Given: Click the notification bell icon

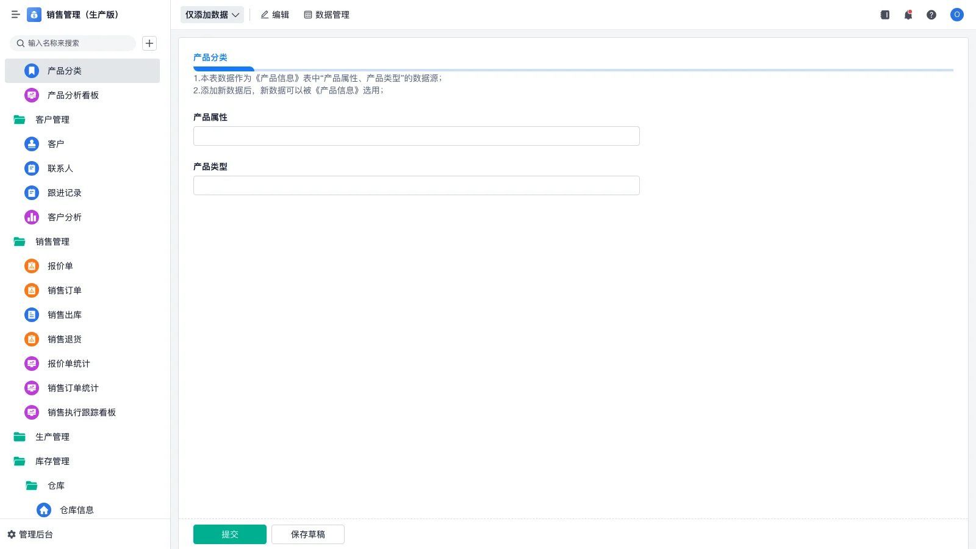Looking at the screenshot, I should [908, 15].
